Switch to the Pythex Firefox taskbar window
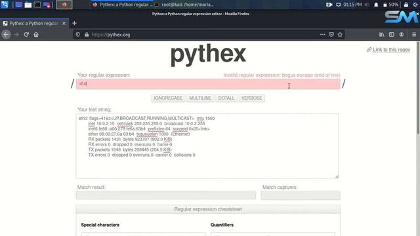The image size is (420, 236). pyautogui.click(x=123, y=5)
